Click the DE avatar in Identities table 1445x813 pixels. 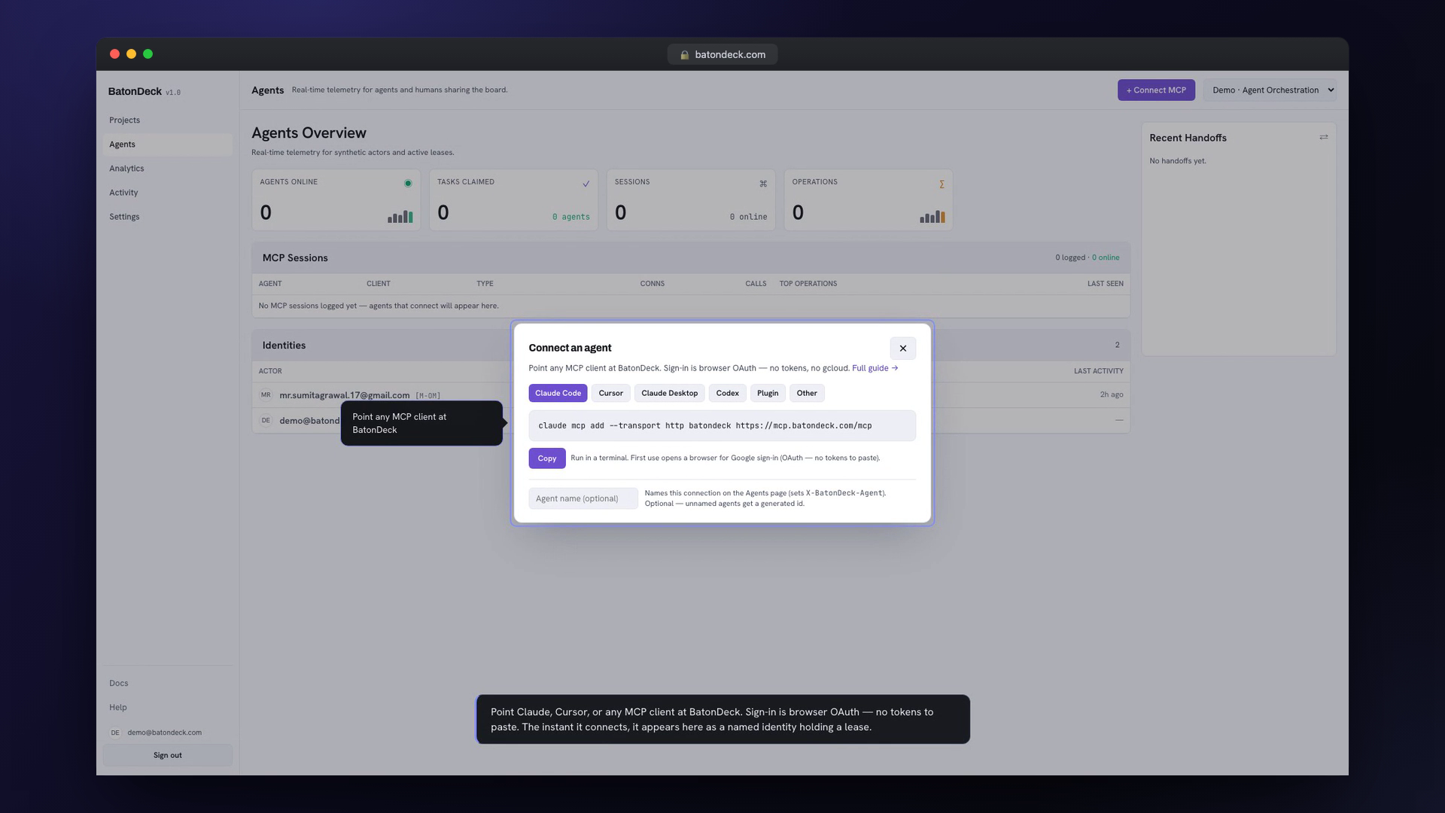point(266,421)
